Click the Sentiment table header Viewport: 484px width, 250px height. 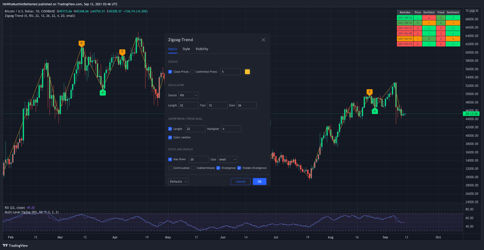[x=453, y=12]
